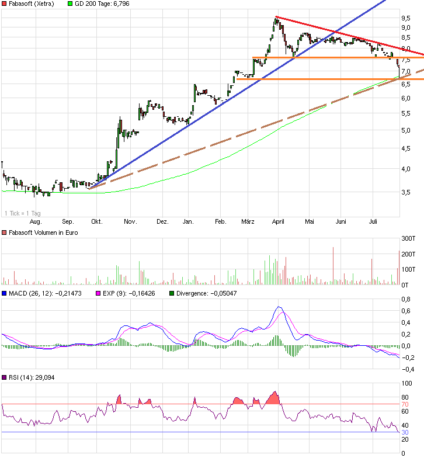Select the GD 200 Tage: 6,796 label

click(103, 4)
